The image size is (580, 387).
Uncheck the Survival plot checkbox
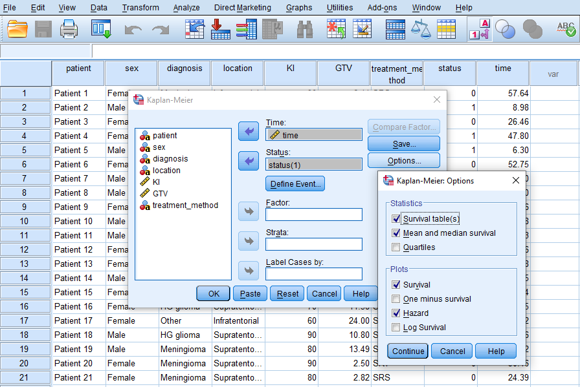pos(396,285)
